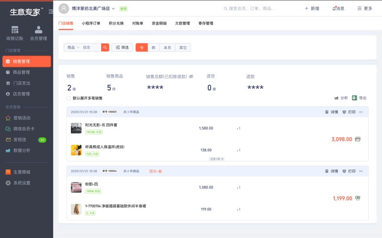This screenshot has width=382, height=238.
Task: Expand the store name dropdown
Action: pos(113,9)
